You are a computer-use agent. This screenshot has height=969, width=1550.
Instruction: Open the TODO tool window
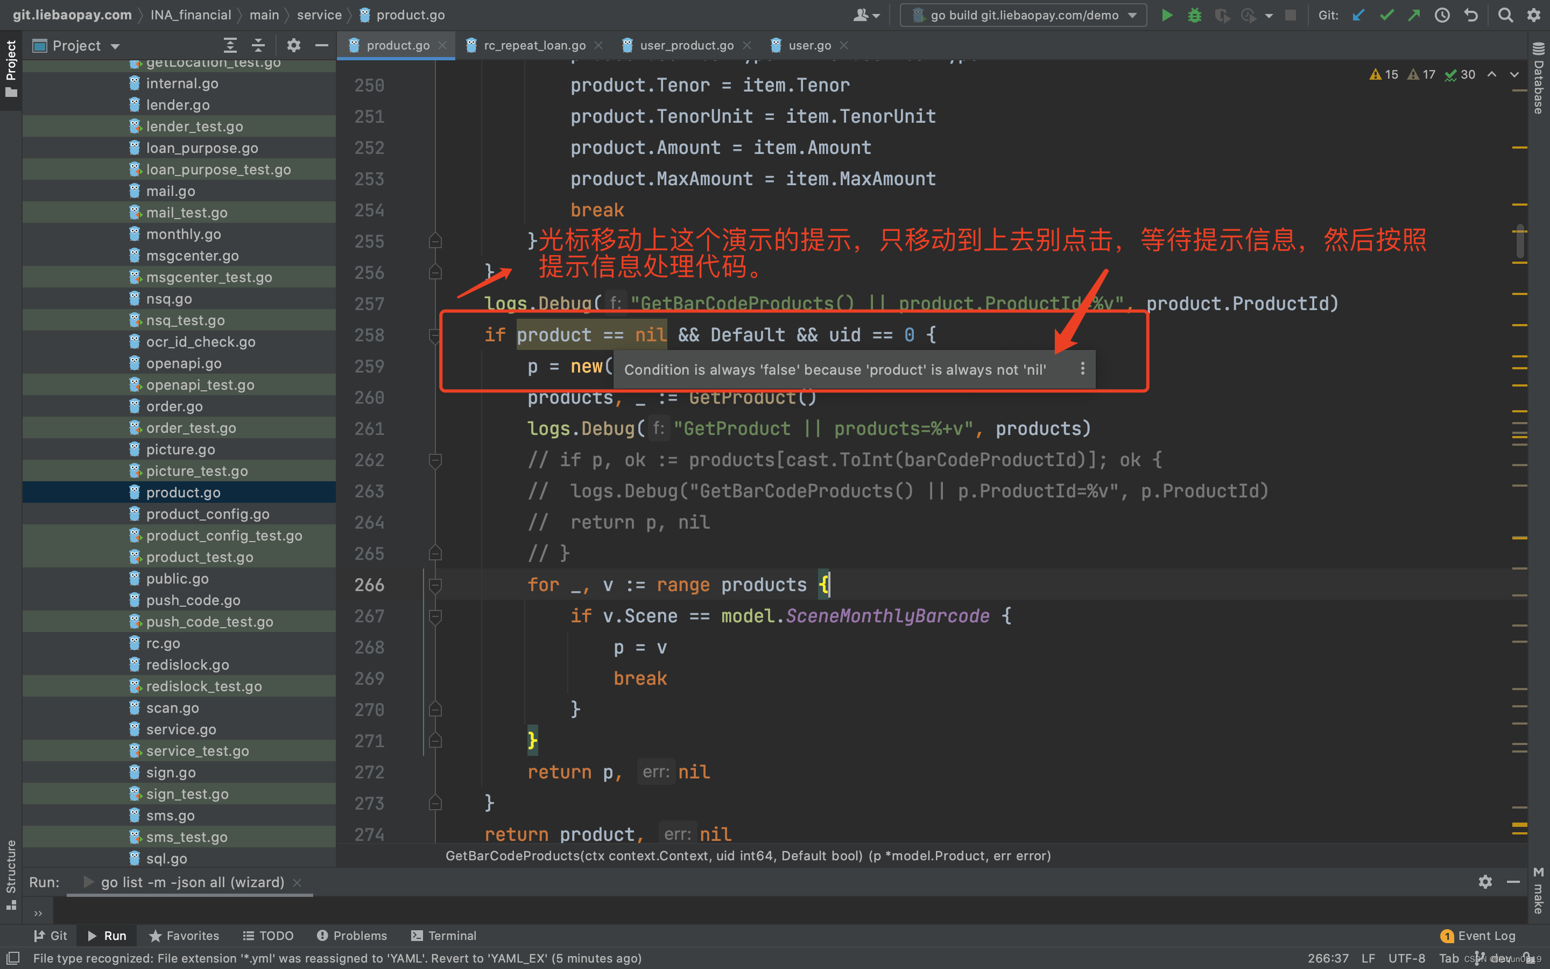coord(267,936)
